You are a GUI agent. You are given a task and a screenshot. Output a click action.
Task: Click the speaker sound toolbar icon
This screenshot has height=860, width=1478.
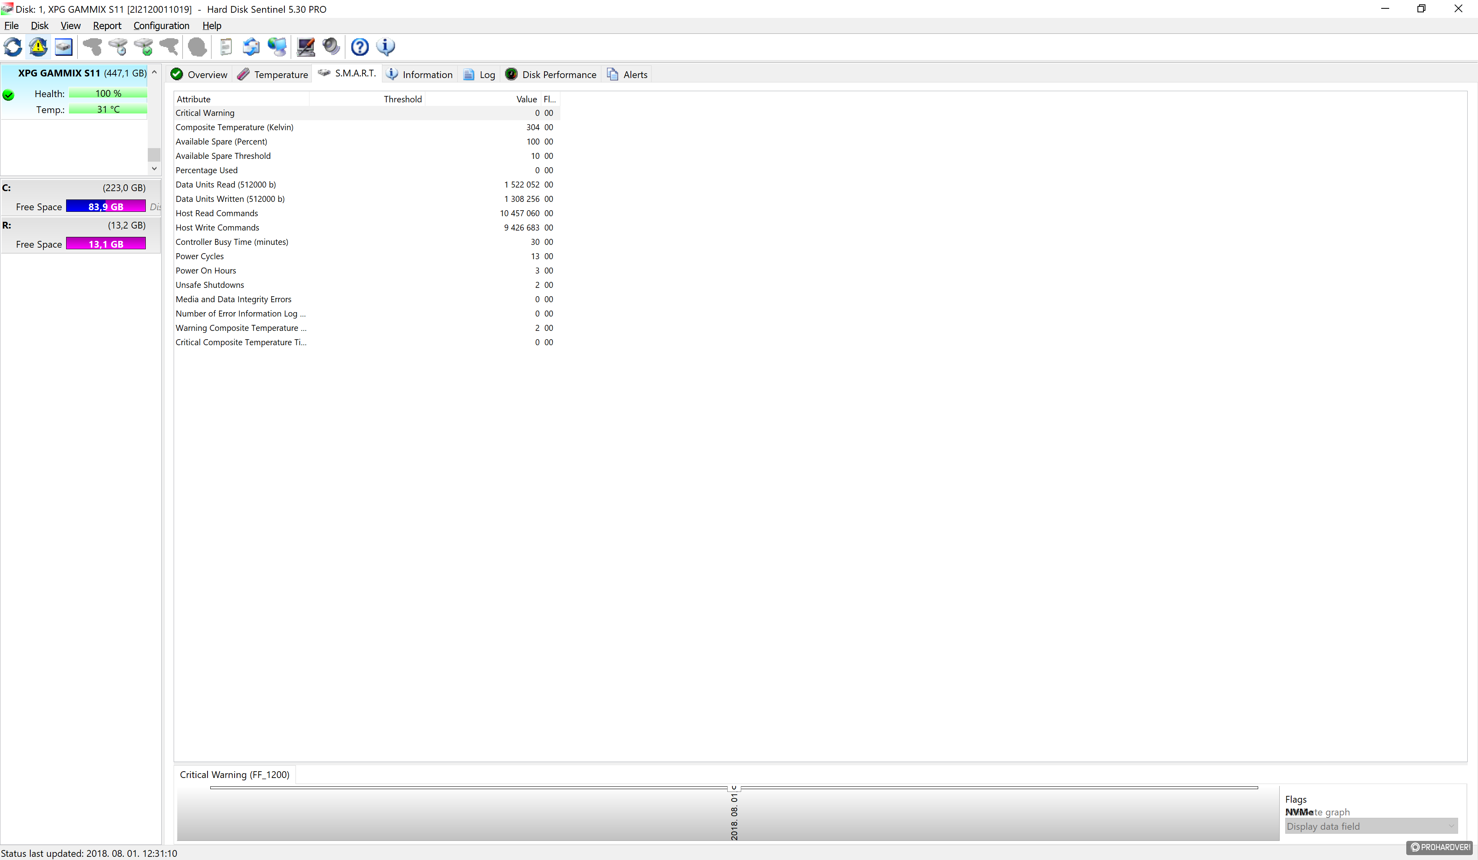pyautogui.click(x=331, y=47)
